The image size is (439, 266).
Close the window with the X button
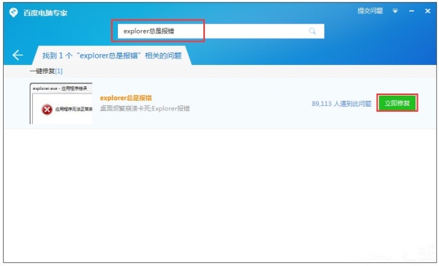pyautogui.click(x=427, y=11)
